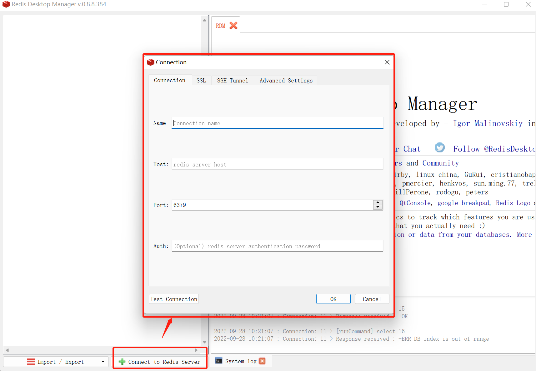The width and height of the screenshot is (536, 371).
Task: Click the connection tree scroll up arrow
Action: click(x=204, y=20)
